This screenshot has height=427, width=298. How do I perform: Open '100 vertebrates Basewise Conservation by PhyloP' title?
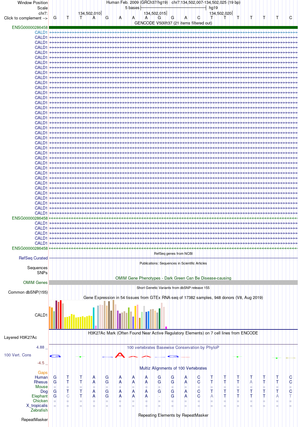[x=173, y=347]
